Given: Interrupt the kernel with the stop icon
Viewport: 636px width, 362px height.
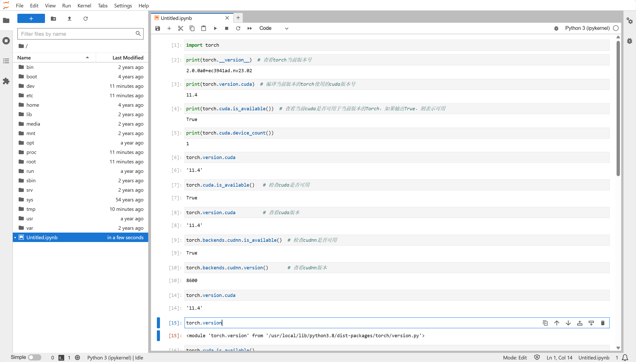Looking at the screenshot, I should pyautogui.click(x=227, y=28).
